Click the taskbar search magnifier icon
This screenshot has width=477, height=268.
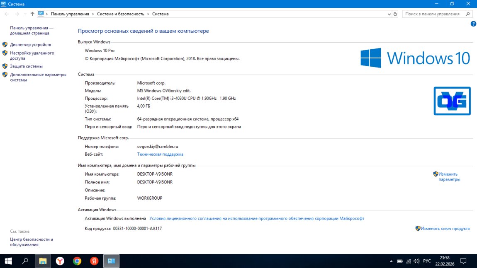pos(25,261)
